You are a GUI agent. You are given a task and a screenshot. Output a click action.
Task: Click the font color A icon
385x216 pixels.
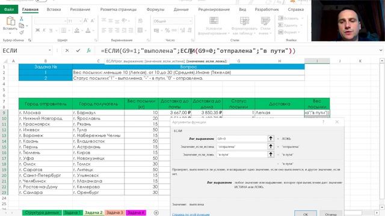(x=88, y=30)
